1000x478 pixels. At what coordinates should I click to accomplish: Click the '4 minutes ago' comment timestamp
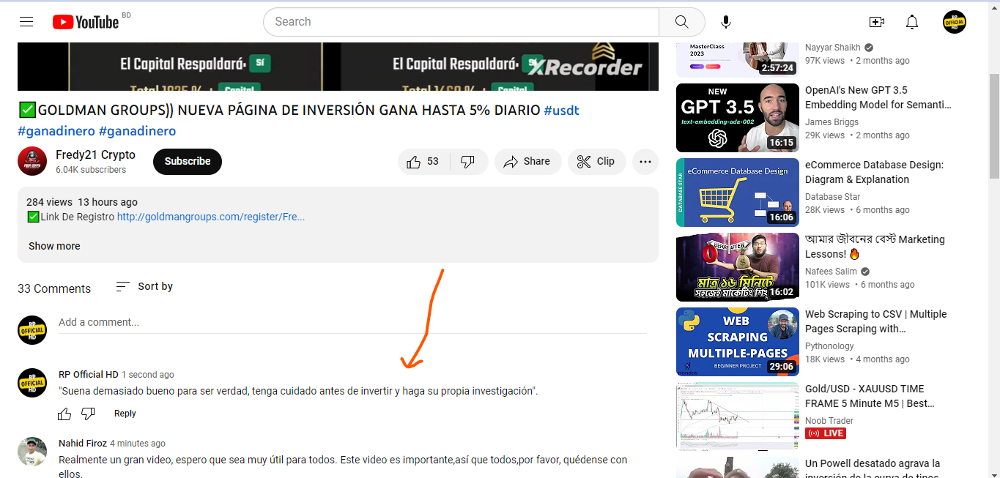(x=138, y=444)
